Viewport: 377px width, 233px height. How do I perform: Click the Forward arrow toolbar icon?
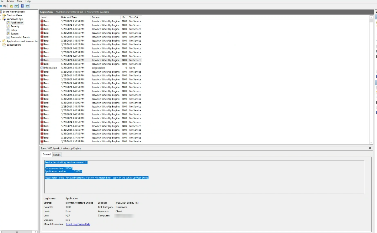coord(5,6)
